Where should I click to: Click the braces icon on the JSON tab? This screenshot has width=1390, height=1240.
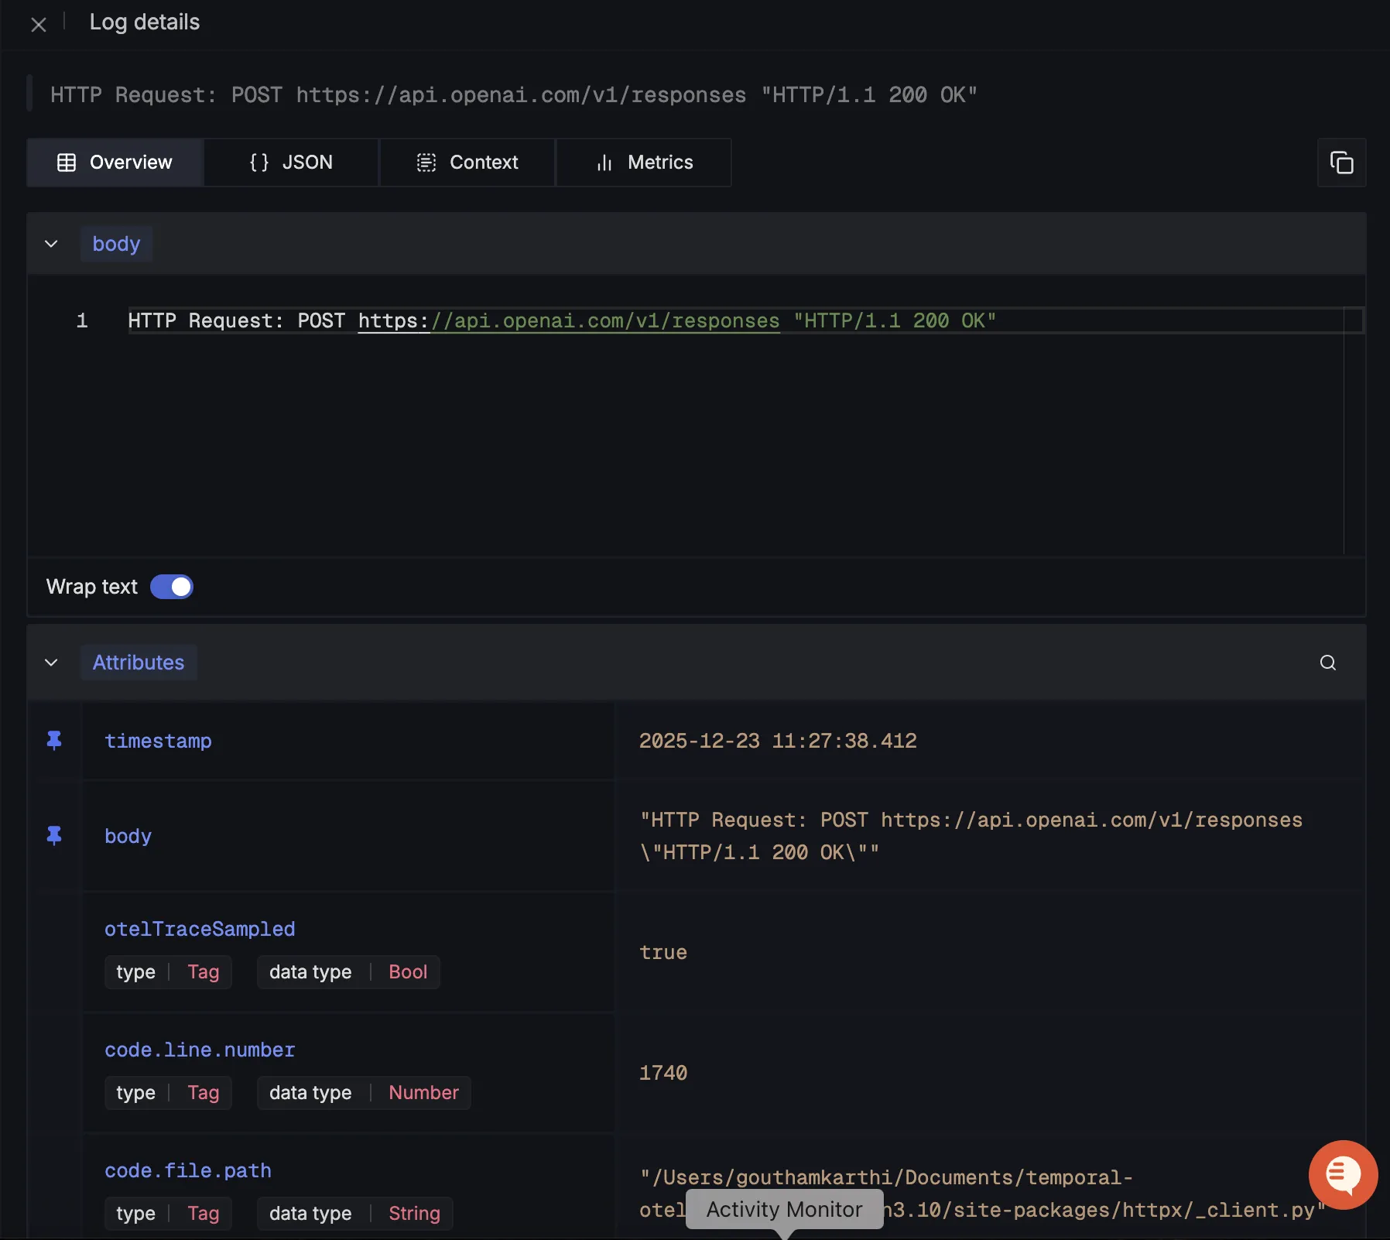258,163
